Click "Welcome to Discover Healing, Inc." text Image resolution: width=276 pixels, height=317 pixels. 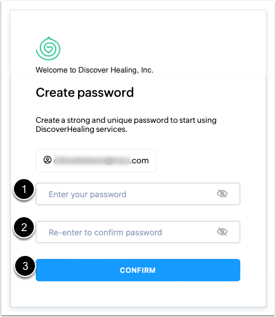pos(94,70)
